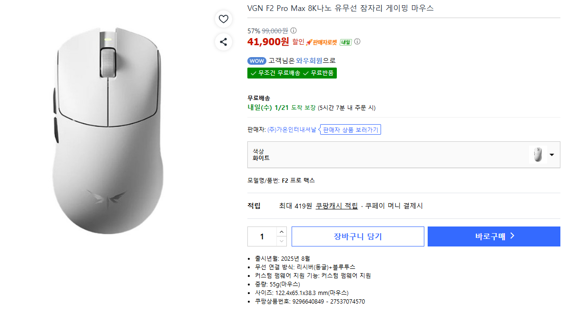Click the white mouse thumbnail in the color selector

point(537,154)
